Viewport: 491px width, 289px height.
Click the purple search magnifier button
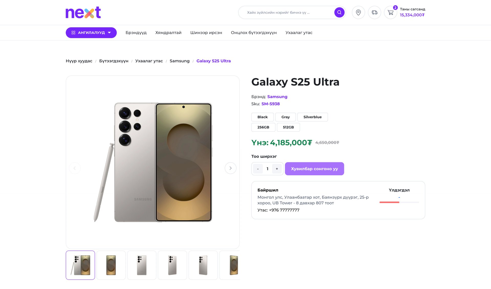339,13
